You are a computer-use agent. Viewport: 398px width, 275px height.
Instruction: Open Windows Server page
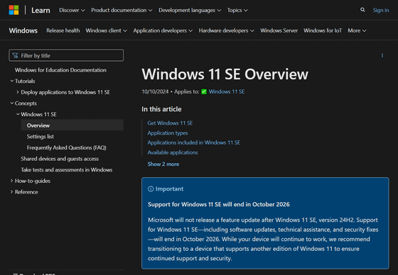pyautogui.click(x=279, y=30)
